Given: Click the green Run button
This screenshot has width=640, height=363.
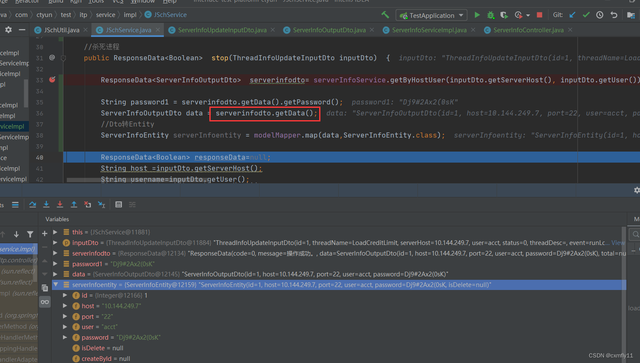Looking at the screenshot, I should point(477,15).
